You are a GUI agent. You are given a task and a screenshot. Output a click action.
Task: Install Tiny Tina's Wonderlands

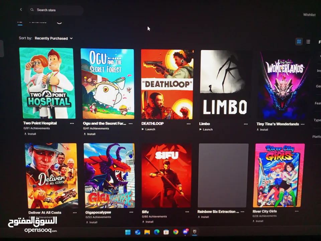262,130
